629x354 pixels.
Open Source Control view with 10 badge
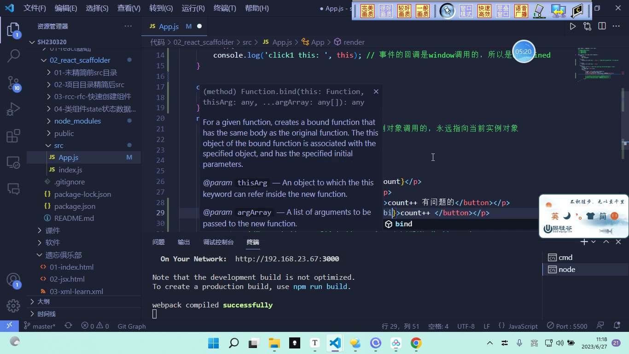(13, 83)
